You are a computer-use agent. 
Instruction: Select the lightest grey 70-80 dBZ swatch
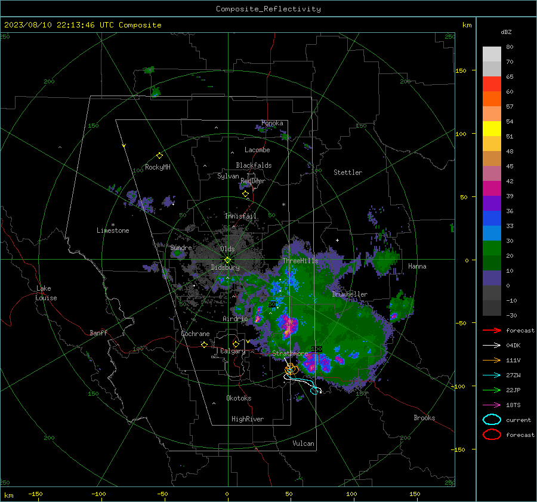point(492,54)
